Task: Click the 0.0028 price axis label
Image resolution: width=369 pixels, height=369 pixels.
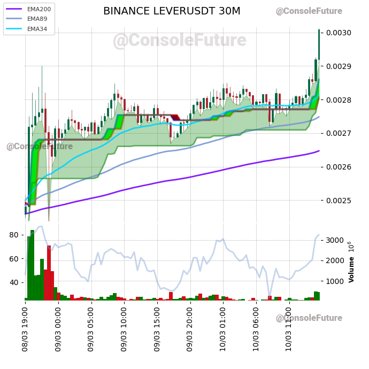Action: [339, 100]
